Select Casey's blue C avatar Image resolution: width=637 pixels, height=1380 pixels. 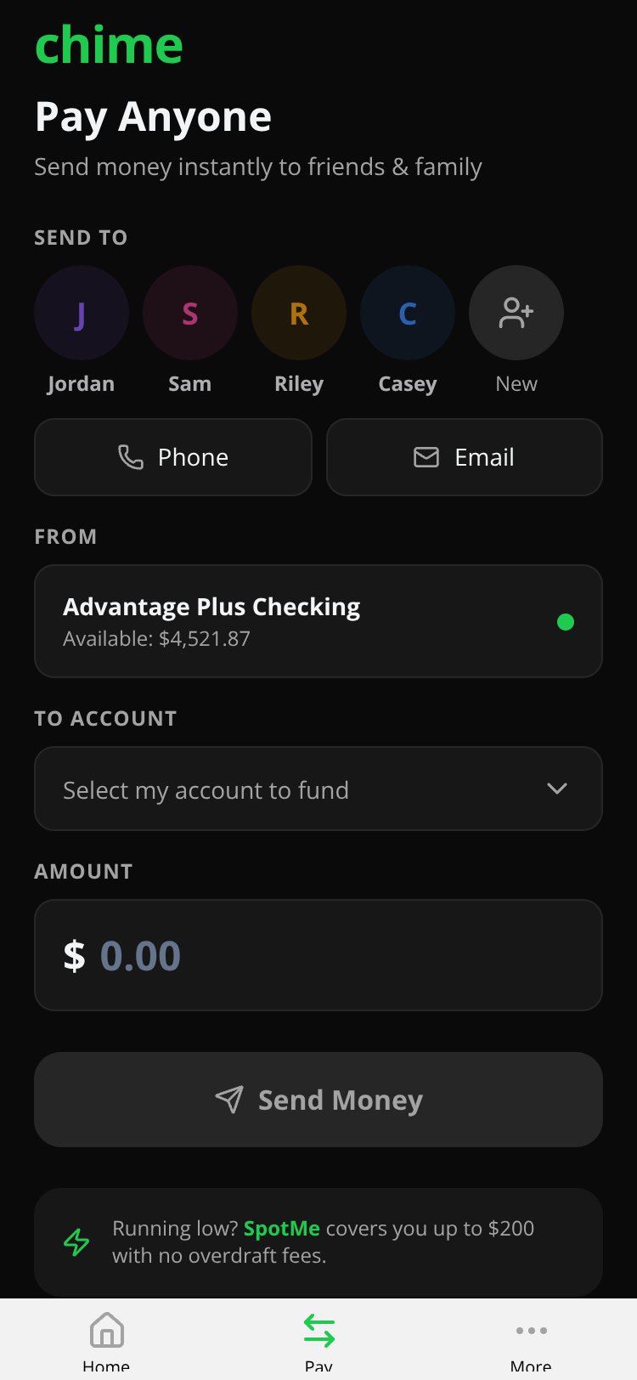click(x=408, y=313)
